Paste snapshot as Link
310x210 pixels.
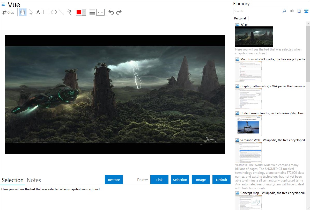coord(159,180)
